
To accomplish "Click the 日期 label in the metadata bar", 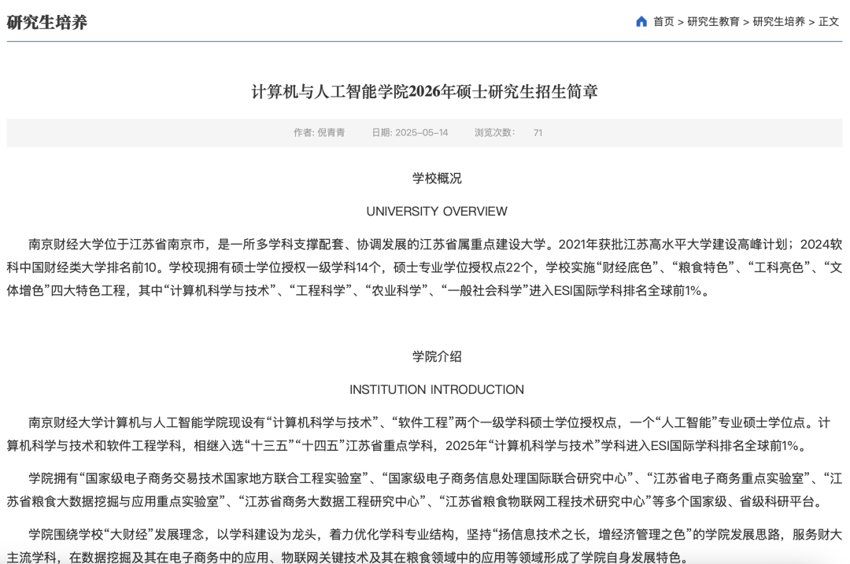I will coord(382,132).
